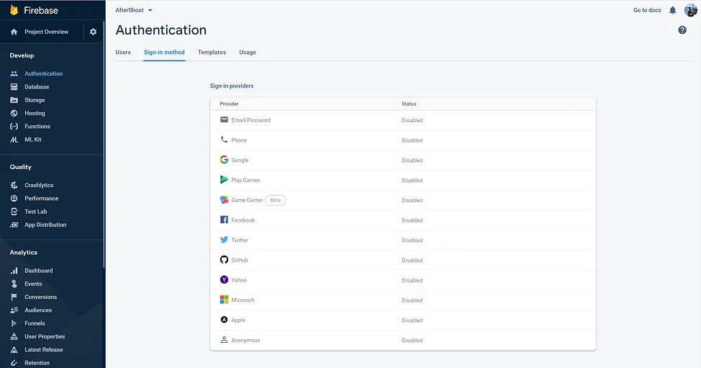This screenshot has width=701, height=368.
Task: Open the Yahoo provider row
Action: click(x=403, y=280)
